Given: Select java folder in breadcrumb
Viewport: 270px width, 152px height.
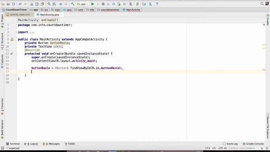Looking at the screenshot, I should pyautogui.click(x=67, y=10).
